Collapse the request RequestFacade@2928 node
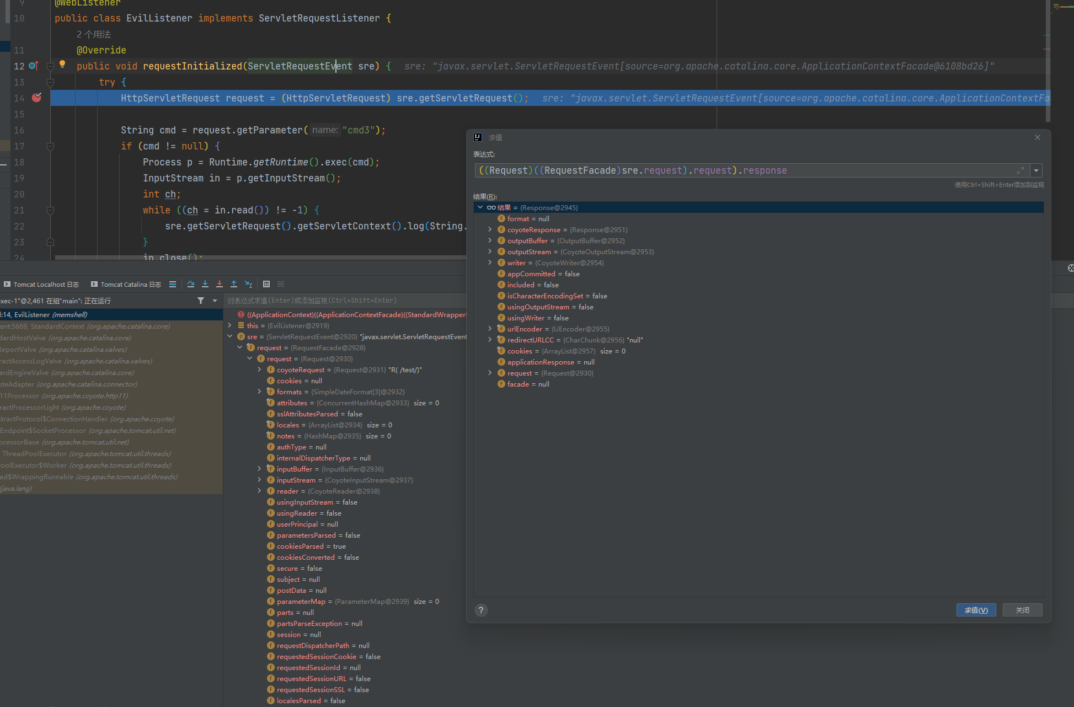The image size is (1074, 707). pos(239,347)
